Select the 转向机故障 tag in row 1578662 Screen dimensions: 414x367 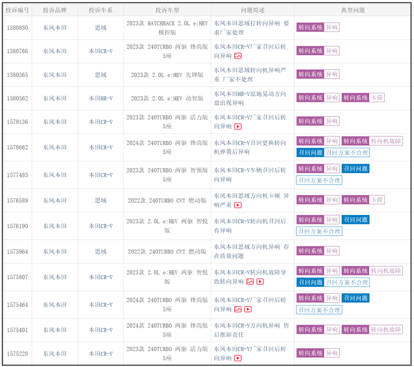(x=386, y=141)
